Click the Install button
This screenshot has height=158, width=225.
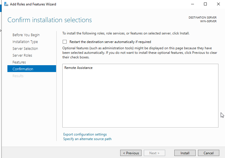coord(185,153)
